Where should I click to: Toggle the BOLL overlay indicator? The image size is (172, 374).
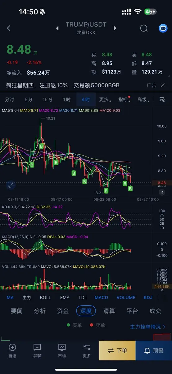point(45,297)
